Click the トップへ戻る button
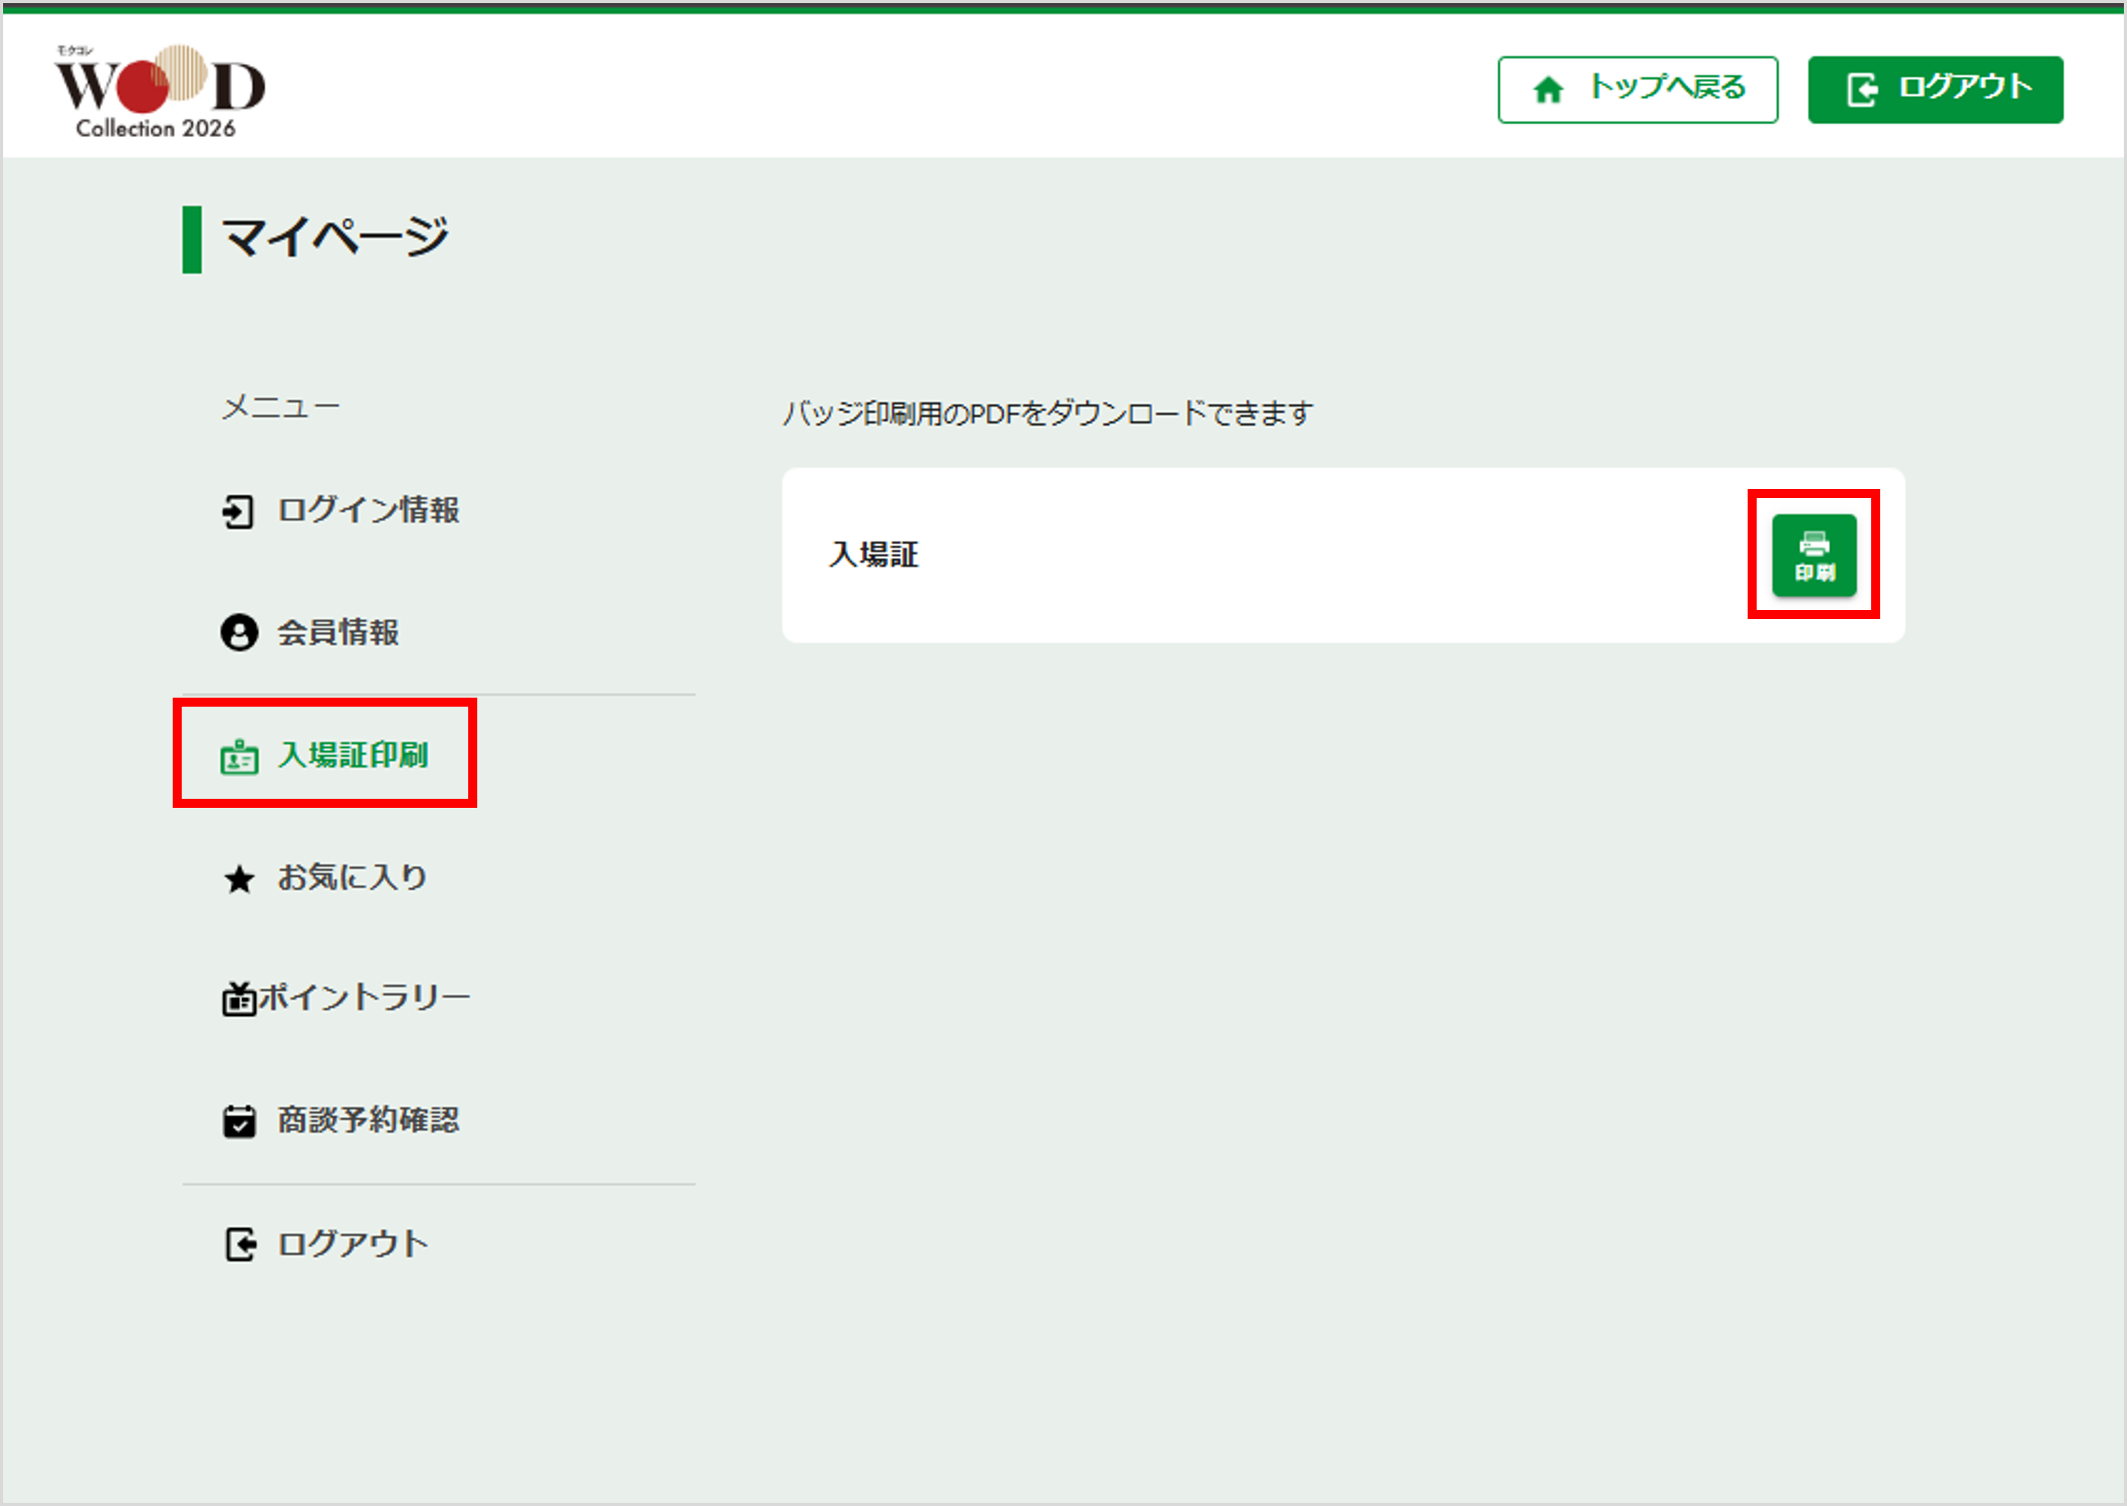 coord(1666,88)
